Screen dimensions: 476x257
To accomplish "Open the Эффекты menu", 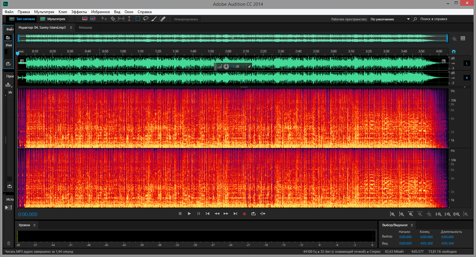I will 79,12.
